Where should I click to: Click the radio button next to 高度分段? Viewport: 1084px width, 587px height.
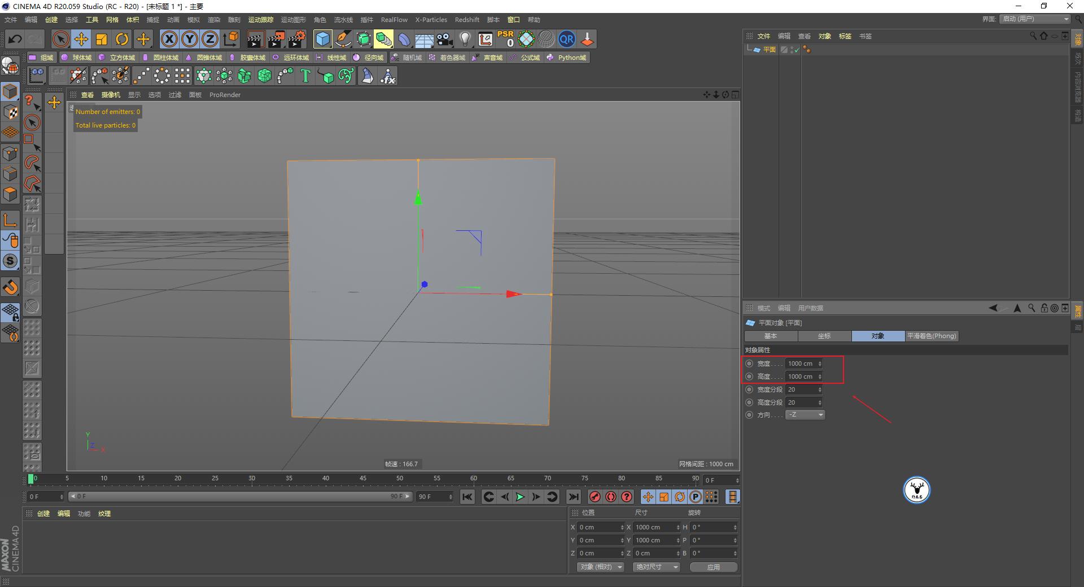pyautogui.click(x=750, y=402)
